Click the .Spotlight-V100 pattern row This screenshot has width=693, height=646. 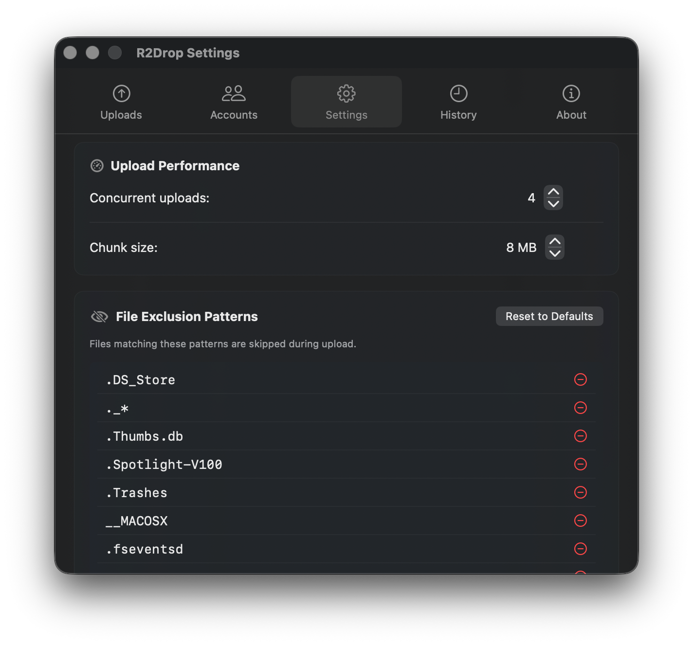pyautogui.click(x=292, y=465)
